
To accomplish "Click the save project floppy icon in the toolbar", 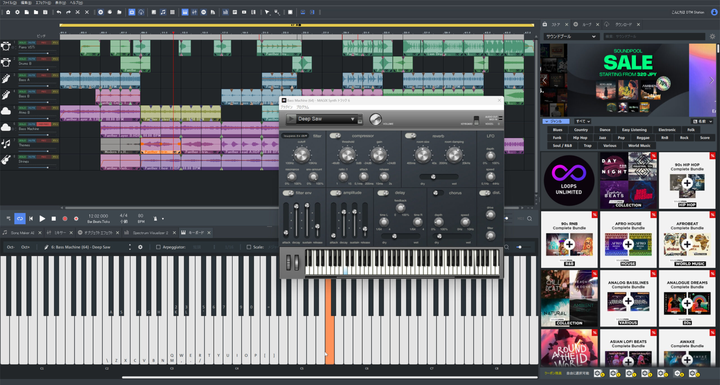I will tap(45, 12).
